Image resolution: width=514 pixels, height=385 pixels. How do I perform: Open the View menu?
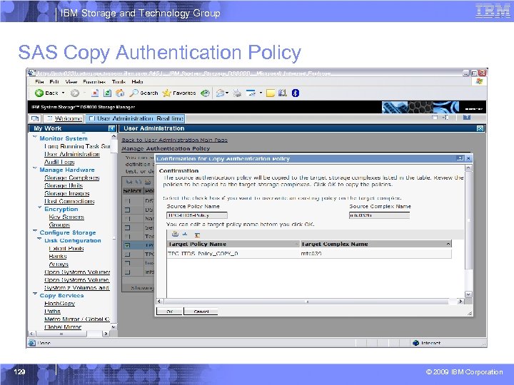coord(71,82)
